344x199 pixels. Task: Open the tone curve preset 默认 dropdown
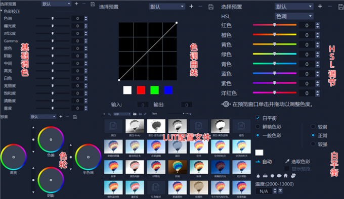click(167, 7)
